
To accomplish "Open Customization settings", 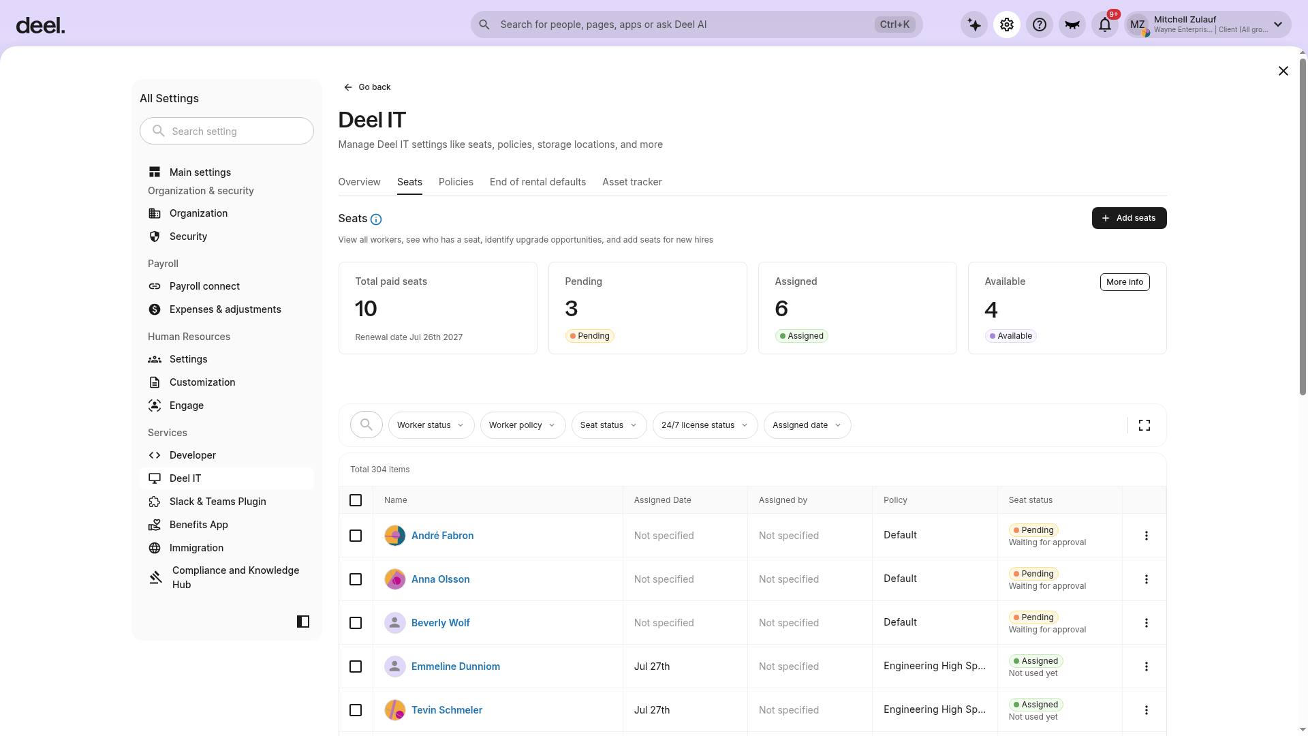I will tap(227, 382).
